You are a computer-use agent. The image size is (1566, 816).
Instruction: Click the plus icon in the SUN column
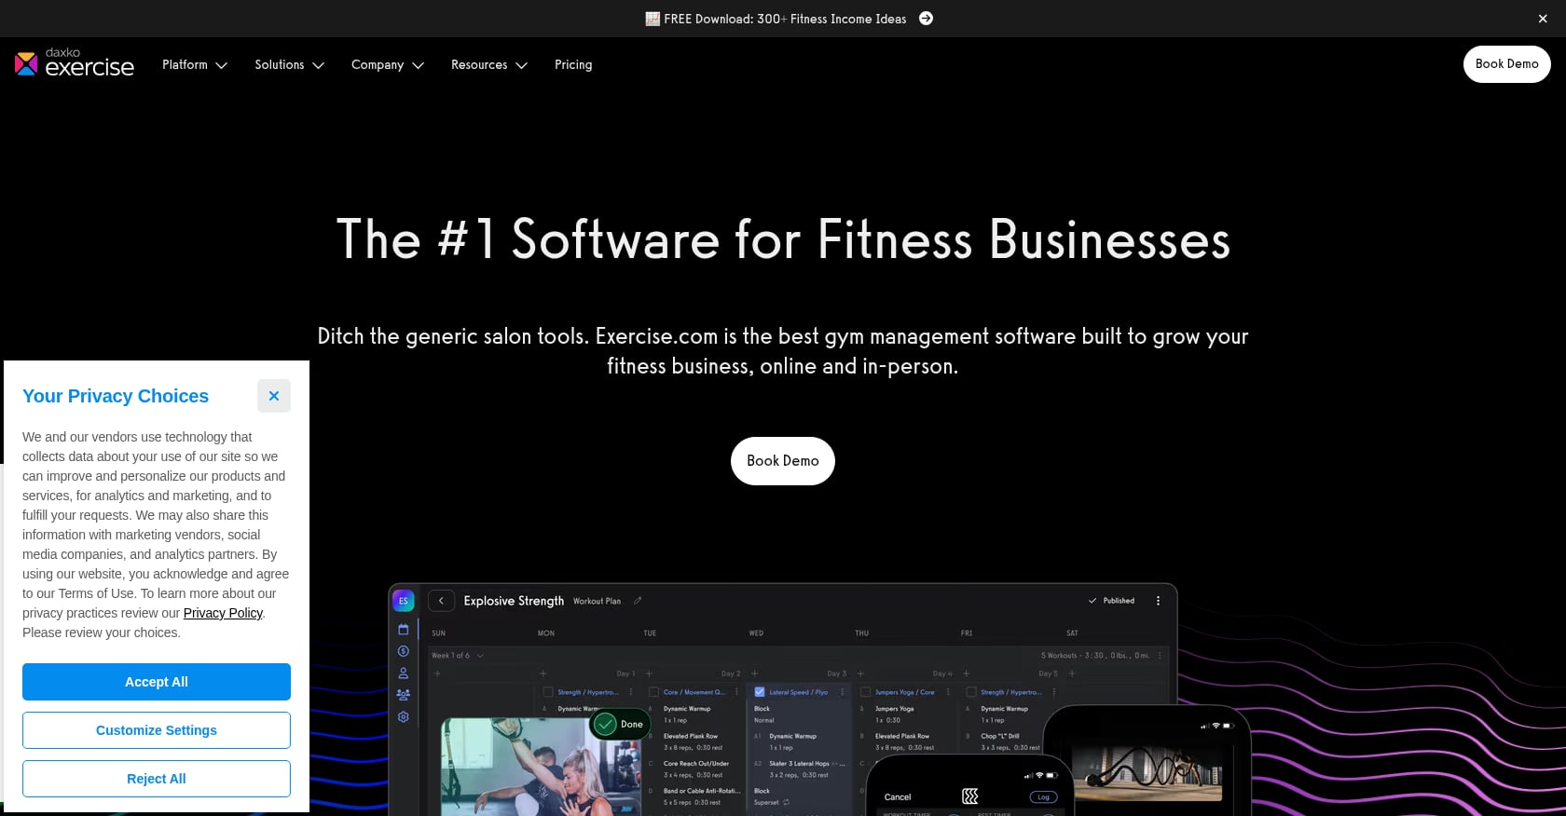point(437,673)
